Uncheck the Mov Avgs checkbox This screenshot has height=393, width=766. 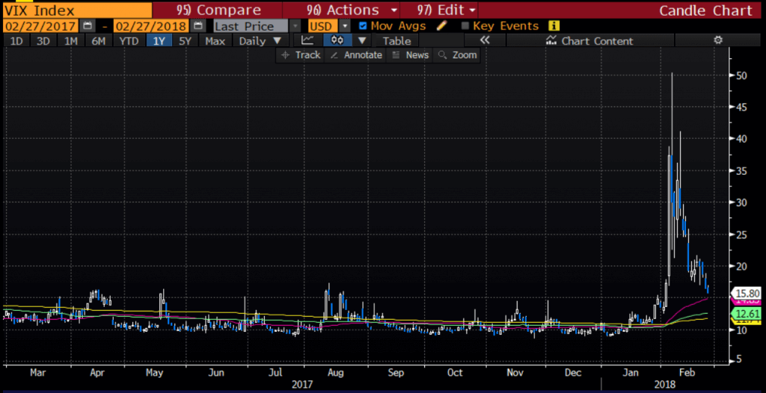point(364,25)
